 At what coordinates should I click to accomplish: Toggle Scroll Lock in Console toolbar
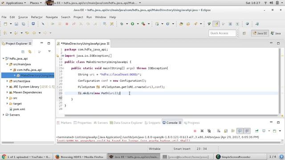[226, 131]
